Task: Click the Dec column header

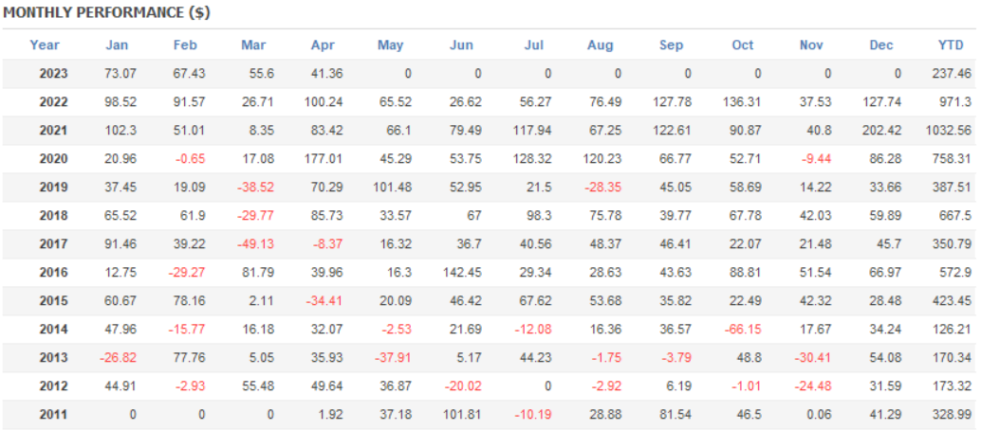Action: (881, 45)
